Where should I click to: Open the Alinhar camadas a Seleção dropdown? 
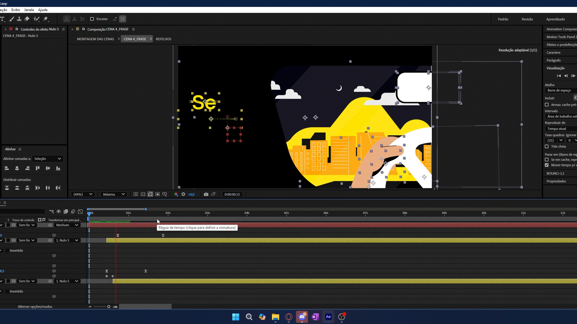[x=47, y=159]
